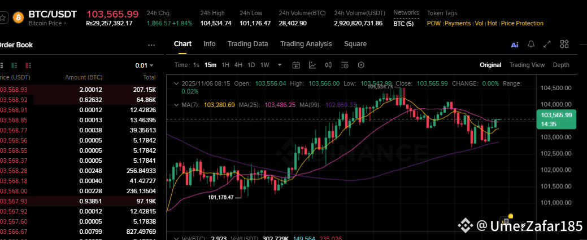This screenshot has width=587, height=240.
Task: Click the MA(7) indicator value 103,280.69
Action: [x=220, y=105]
